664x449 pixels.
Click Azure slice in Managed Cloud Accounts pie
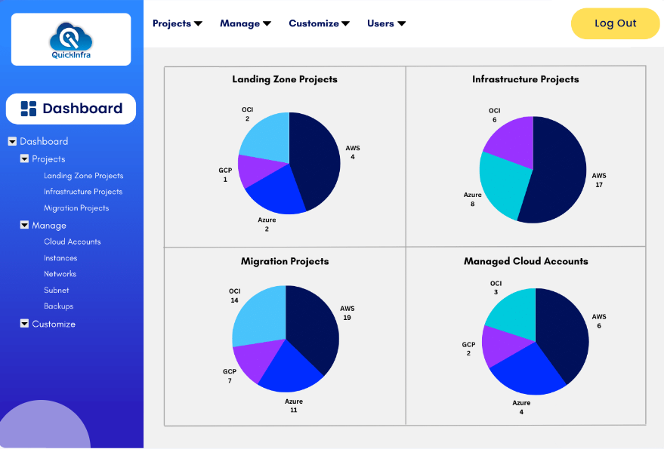coord(527,371)
